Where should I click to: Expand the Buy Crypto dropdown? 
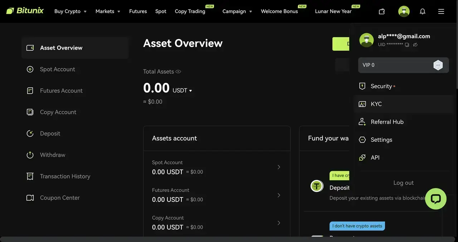(70, 11)
